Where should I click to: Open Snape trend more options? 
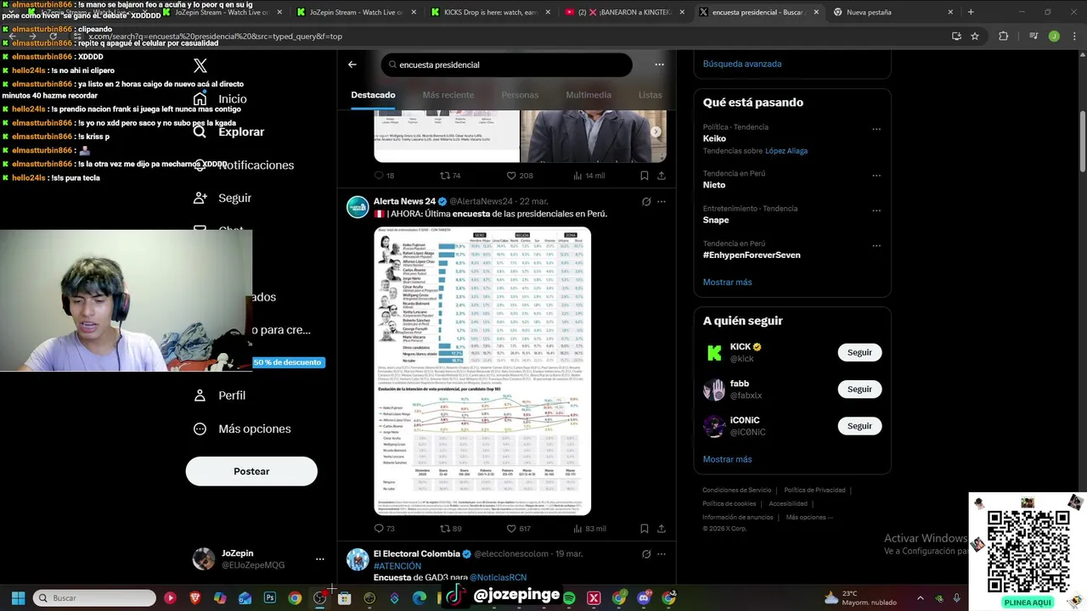click(876, 210)
